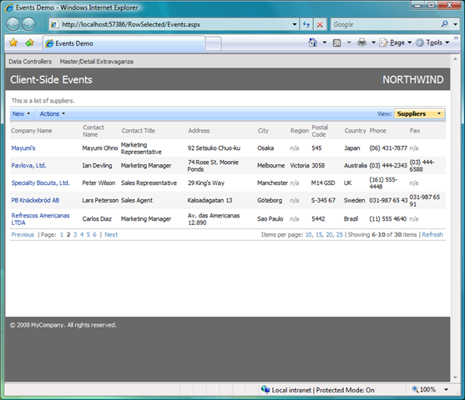Viewport: 465px width, 400px height.
Task: Expand the Suppliers view dropdown
Action: (x=419, y=113)
